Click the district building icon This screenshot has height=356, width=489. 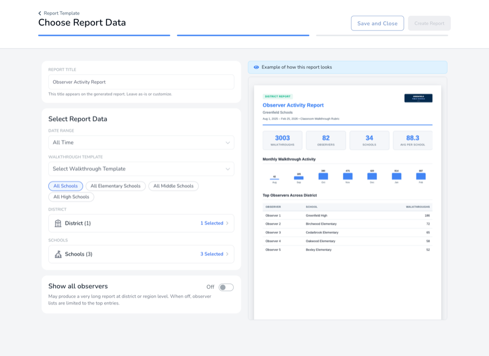(58, 224)
